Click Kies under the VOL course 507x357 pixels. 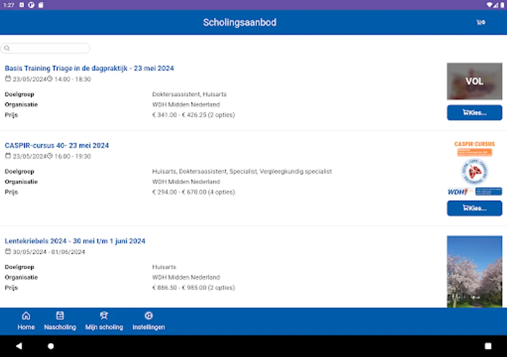[x=475, y=112]
